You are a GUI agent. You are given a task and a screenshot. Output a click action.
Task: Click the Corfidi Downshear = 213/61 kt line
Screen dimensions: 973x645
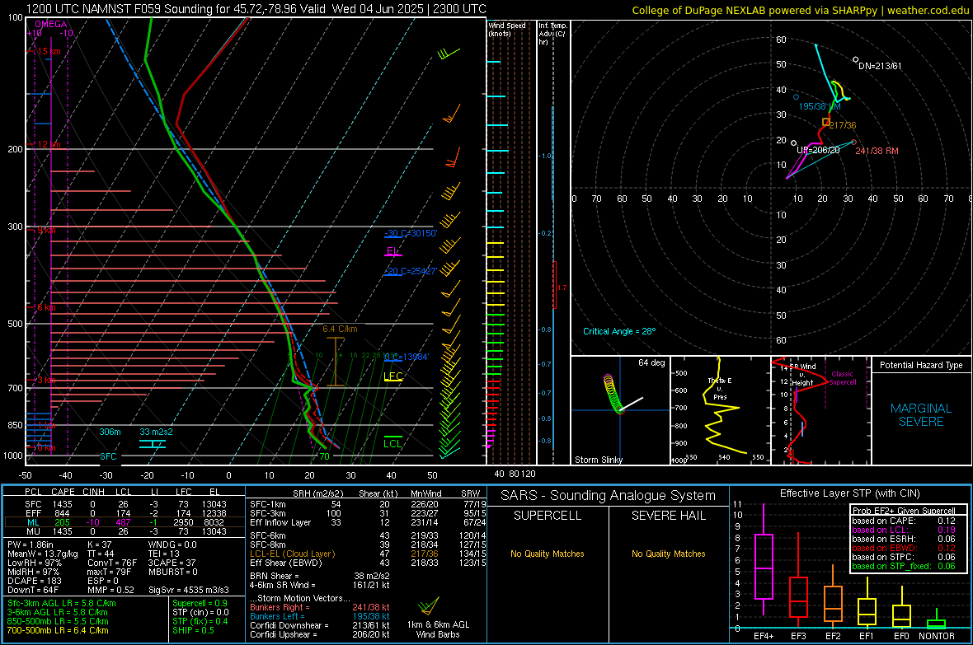pos(320,625)
